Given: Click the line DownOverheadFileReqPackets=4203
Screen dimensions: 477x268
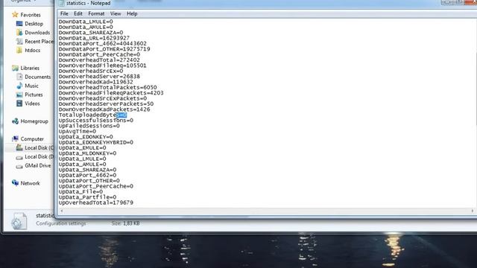Looking at the screenshot, I should click(x=111, y=92).
